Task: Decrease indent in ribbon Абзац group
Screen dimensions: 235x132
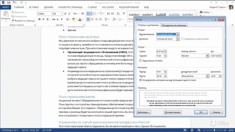Action: pos(108,14)
